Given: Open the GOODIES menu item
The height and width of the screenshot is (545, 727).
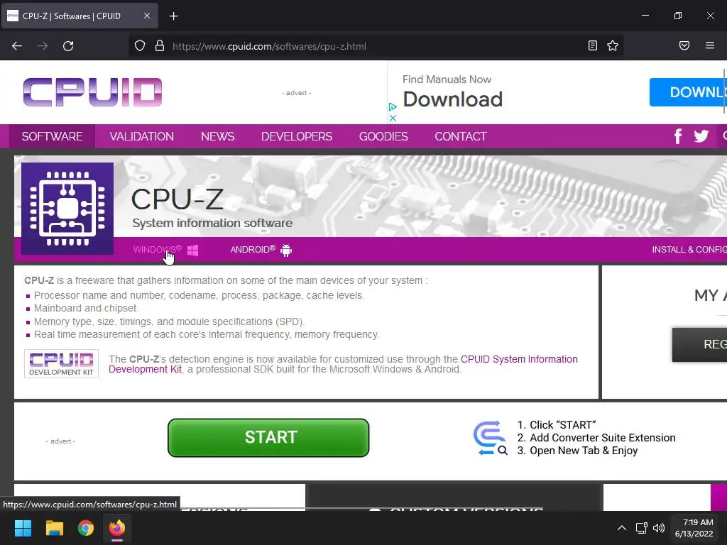Looking at the screenshot, I should (x=383, y=136).
